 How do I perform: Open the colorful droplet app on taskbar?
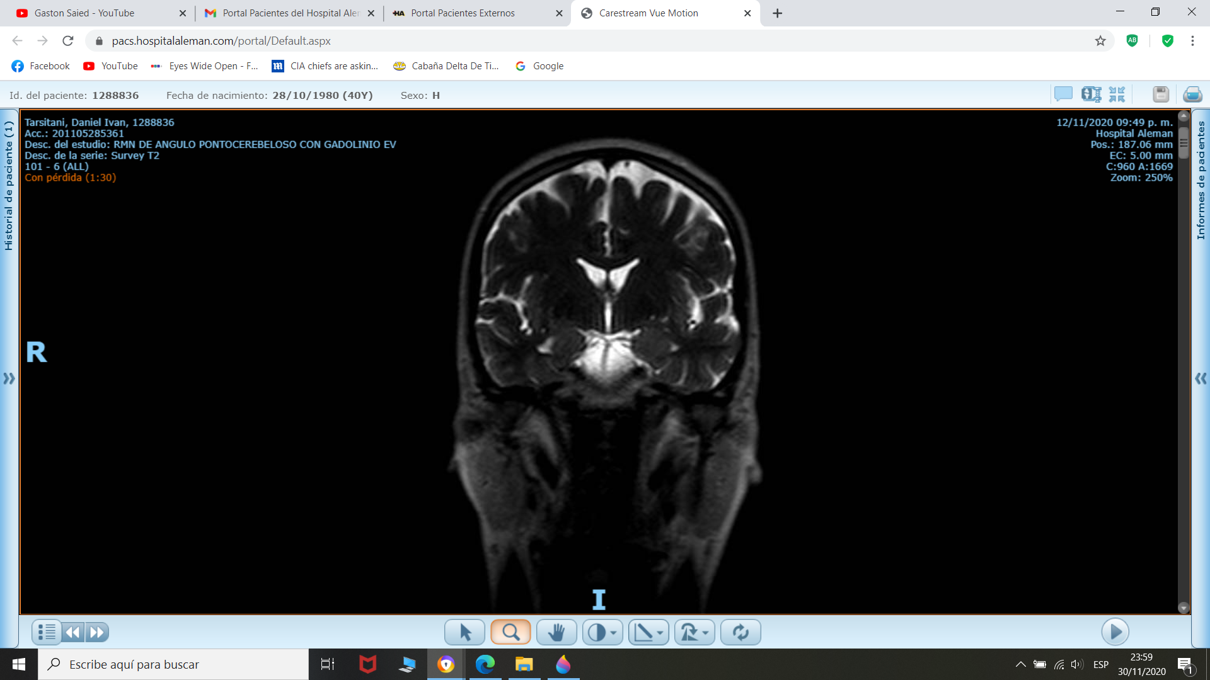(563, 664)
